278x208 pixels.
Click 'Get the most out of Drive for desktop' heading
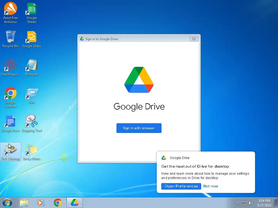click(195, 166)
